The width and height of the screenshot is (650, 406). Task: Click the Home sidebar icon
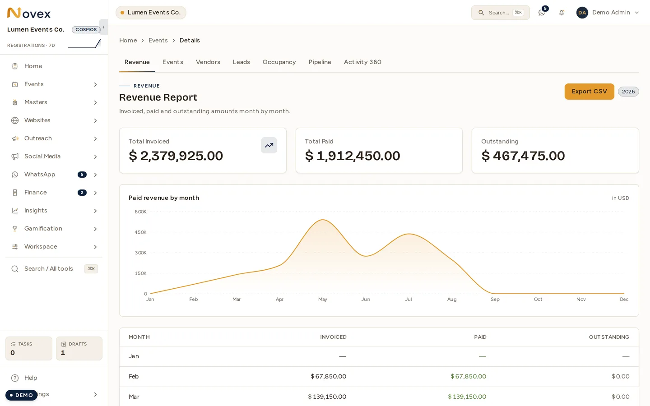click(x=15, y=66)
